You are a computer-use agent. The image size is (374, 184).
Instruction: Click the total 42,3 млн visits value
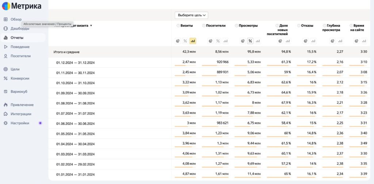[189, 52]
